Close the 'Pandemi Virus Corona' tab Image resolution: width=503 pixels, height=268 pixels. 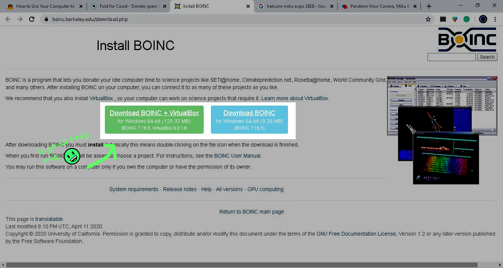pos(415,6)
